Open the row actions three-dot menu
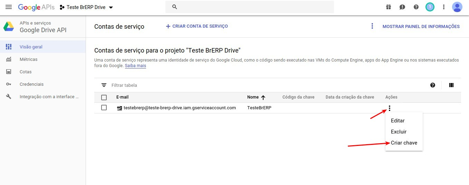The width and height of the screenshot is (469, 185). 390,108
